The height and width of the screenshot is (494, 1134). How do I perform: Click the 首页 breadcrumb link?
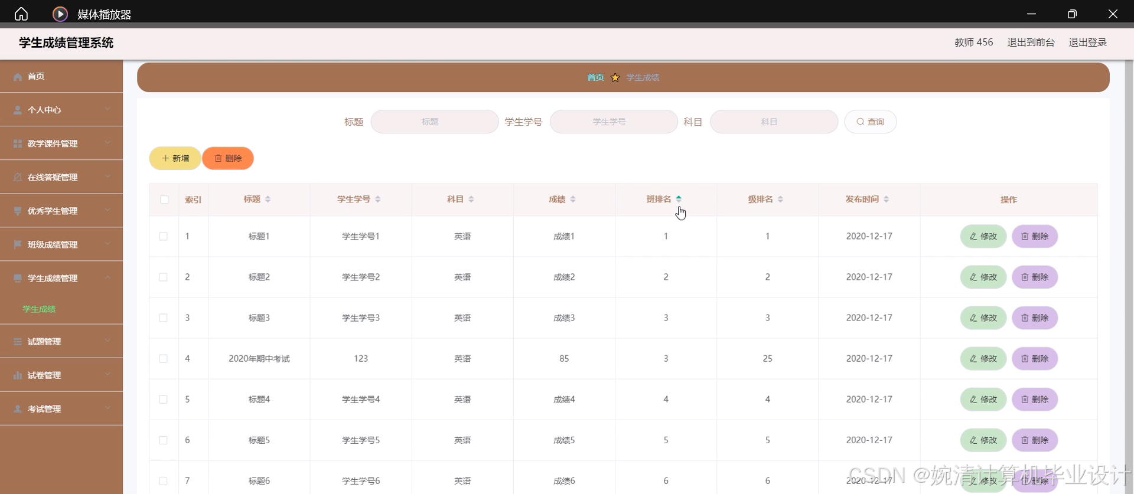coord(595,77)
